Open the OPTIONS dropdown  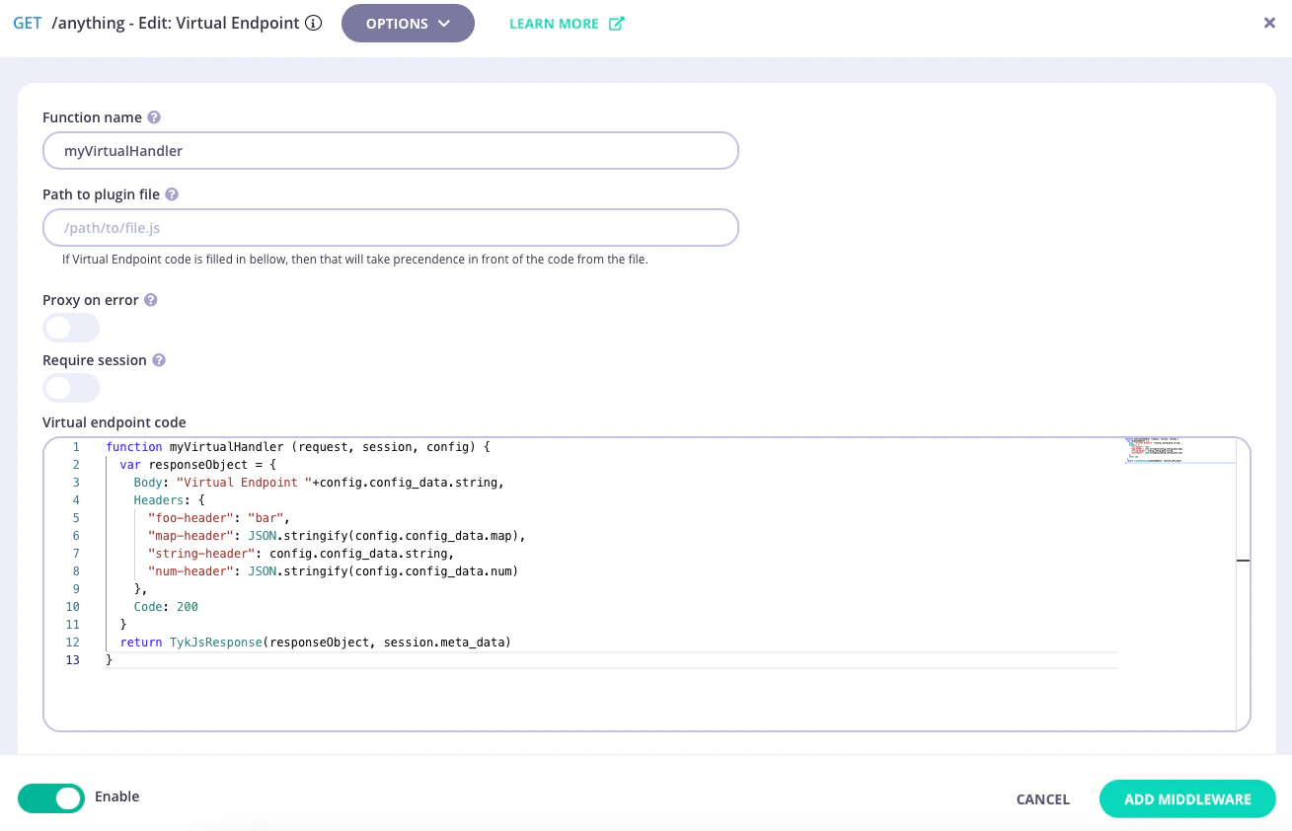click(x=408, y=23)
